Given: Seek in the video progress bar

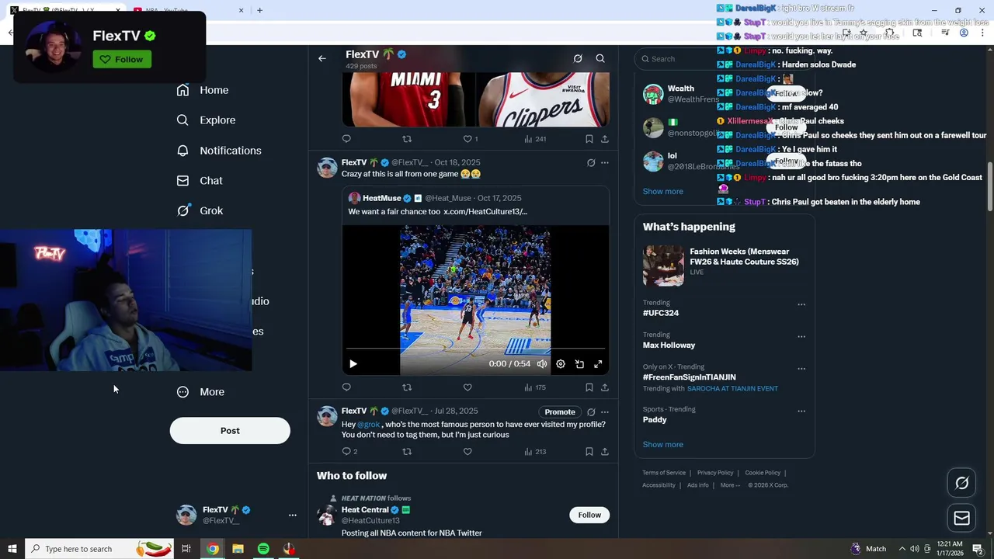Looking at the screenshot, I should pos(475,349).
